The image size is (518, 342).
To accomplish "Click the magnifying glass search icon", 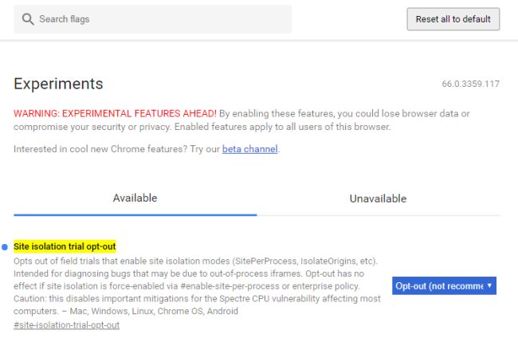I will click(x=28, y=19).
